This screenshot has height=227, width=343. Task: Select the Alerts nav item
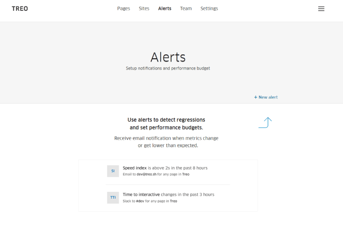(165, 9)
